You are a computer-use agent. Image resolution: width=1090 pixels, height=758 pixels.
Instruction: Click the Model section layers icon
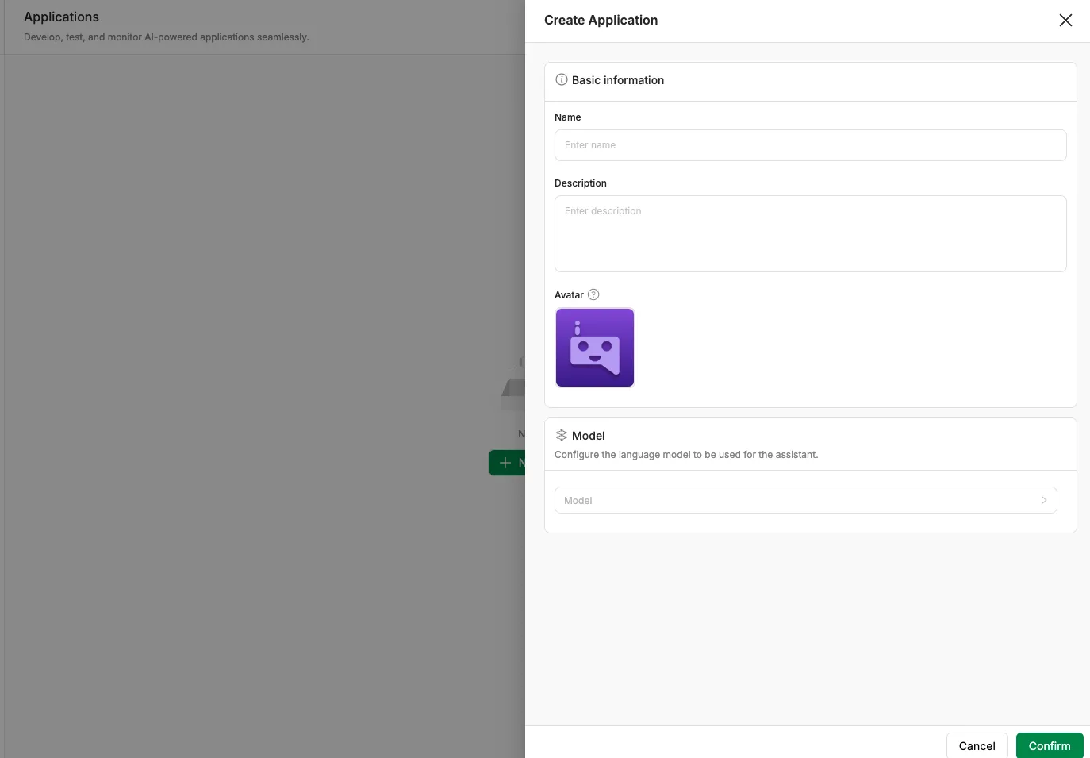pyautogui.click(x=562, y=435)
